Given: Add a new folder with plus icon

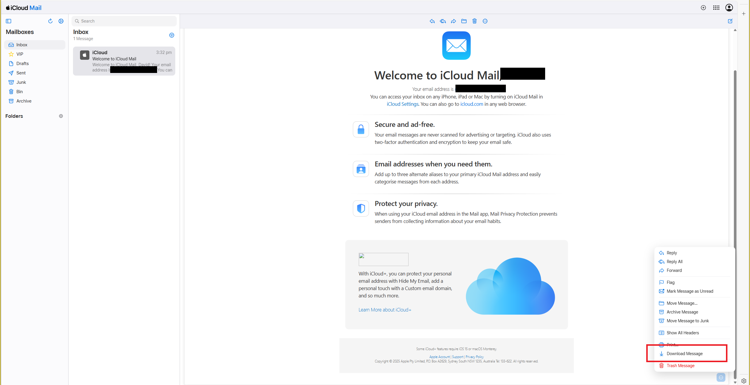Looking at the screenshot, I should pos(61,116).
